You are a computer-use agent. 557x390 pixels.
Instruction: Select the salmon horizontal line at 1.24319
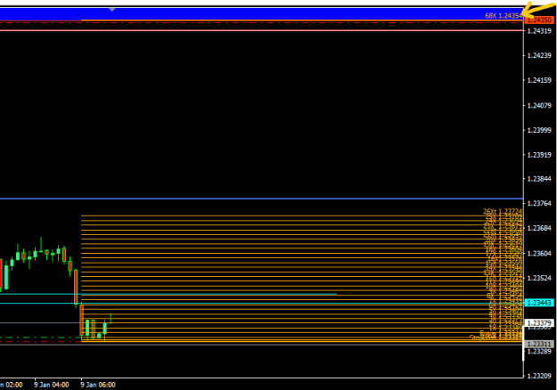click(261, 30)
